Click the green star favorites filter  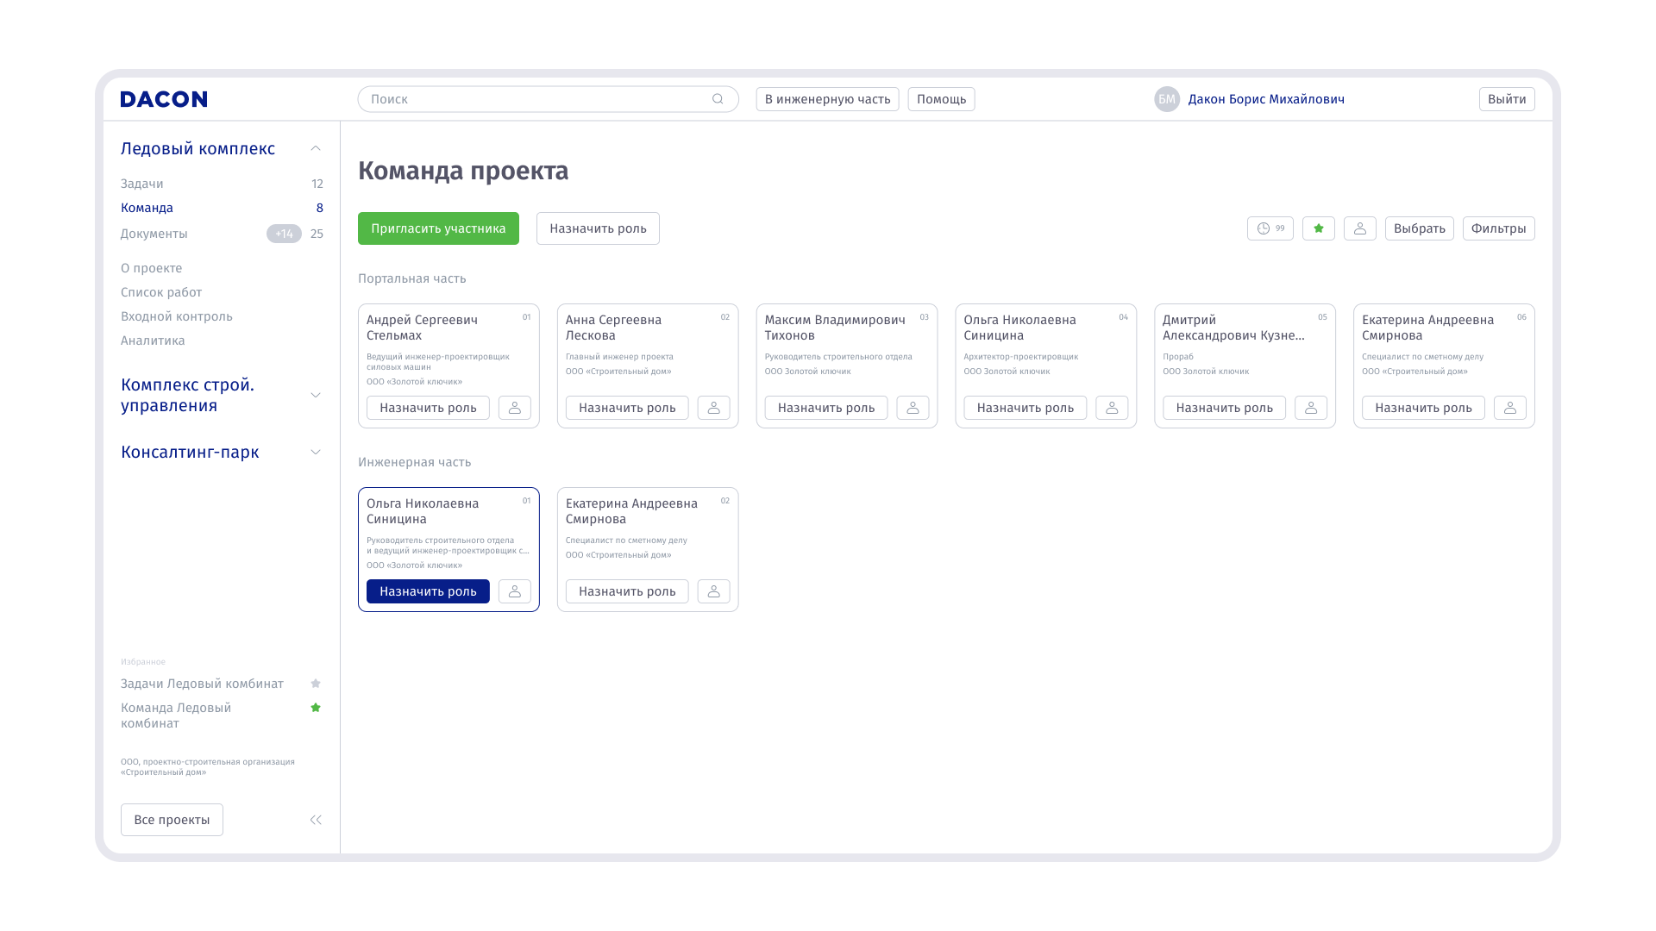[x=1318, y=228]
